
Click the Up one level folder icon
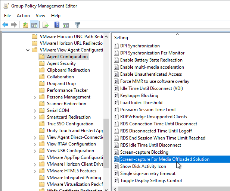click(x=25, y=25)
